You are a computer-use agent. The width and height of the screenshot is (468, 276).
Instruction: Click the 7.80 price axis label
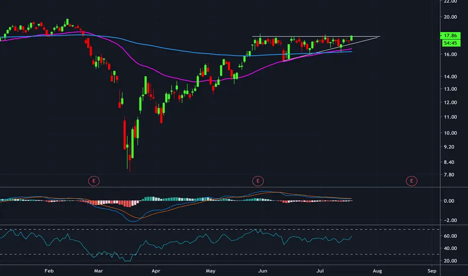coord(449,175)
